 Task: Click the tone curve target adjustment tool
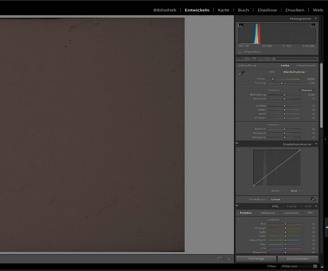[239, 150]
